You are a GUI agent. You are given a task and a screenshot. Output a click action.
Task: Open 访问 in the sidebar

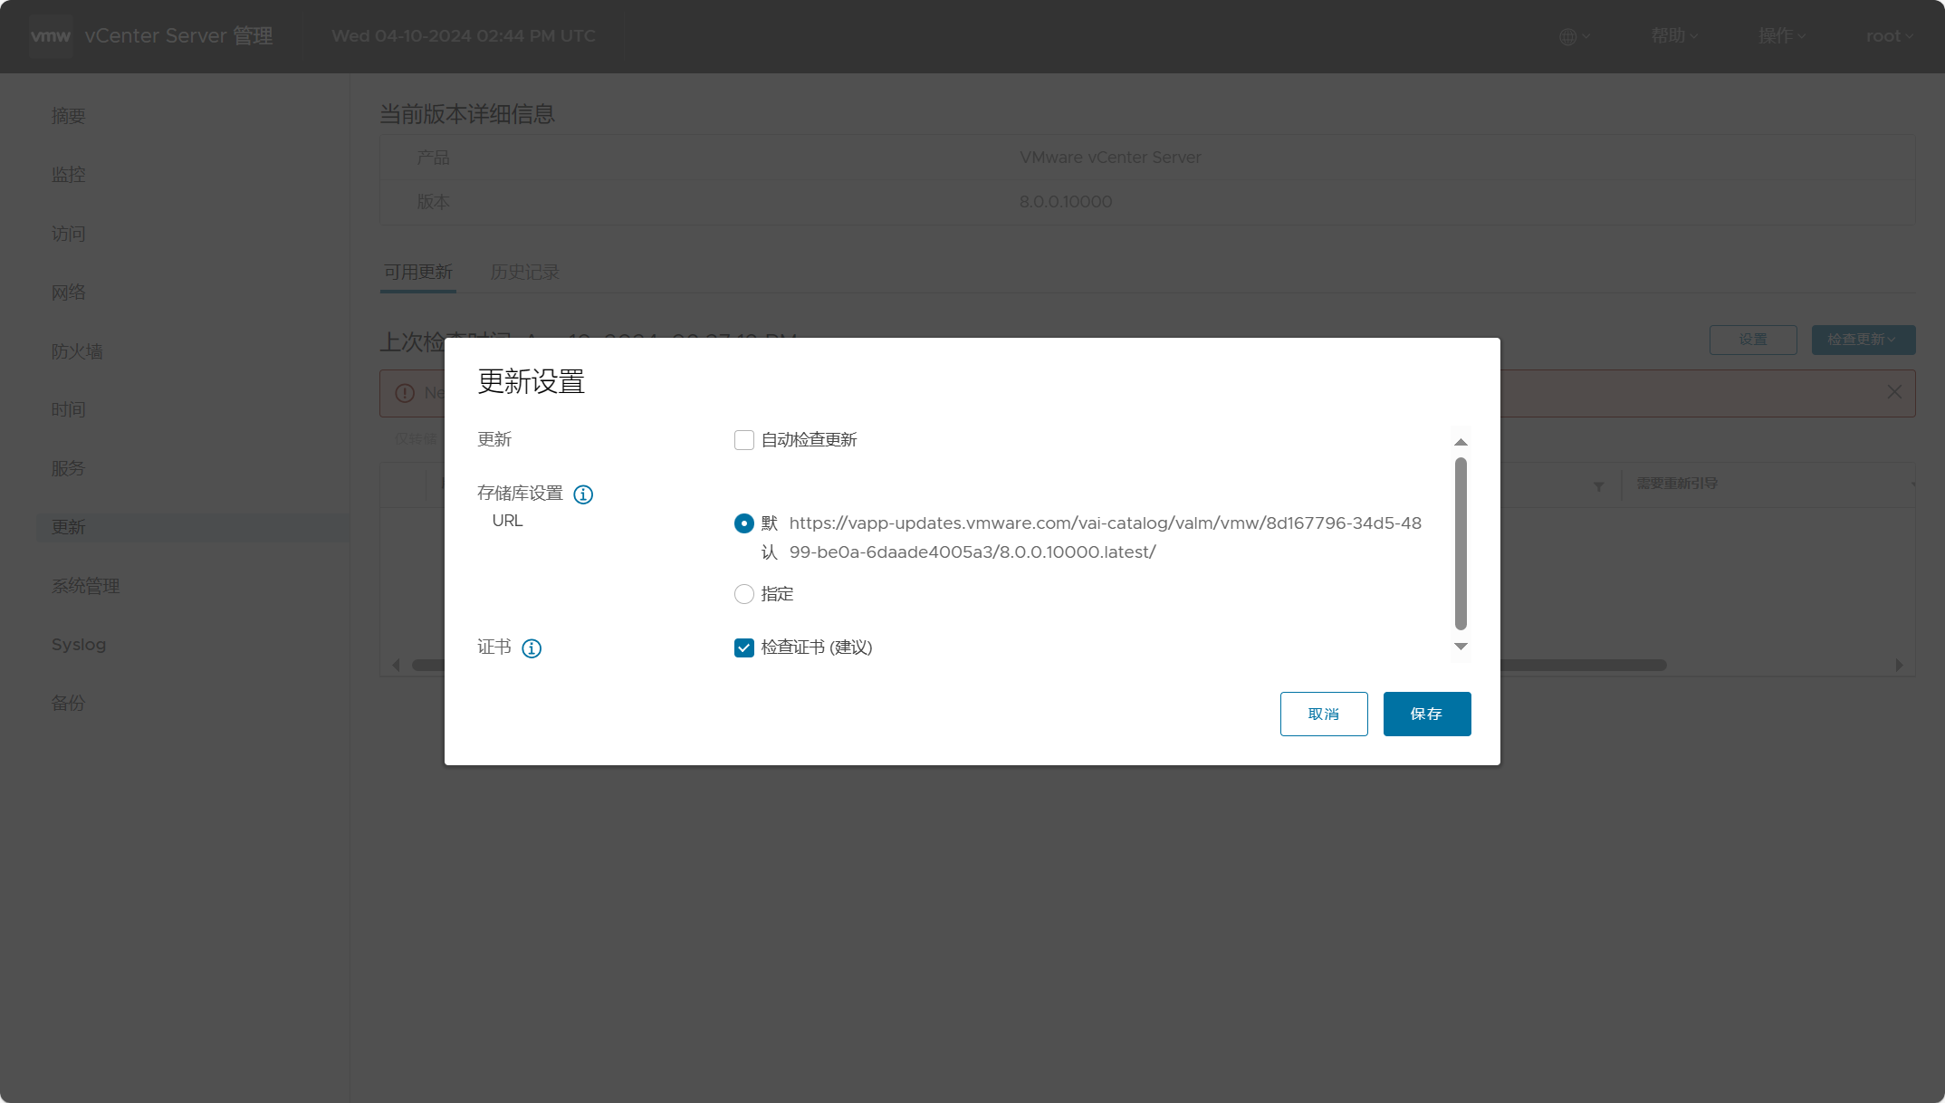pos(69,234)
